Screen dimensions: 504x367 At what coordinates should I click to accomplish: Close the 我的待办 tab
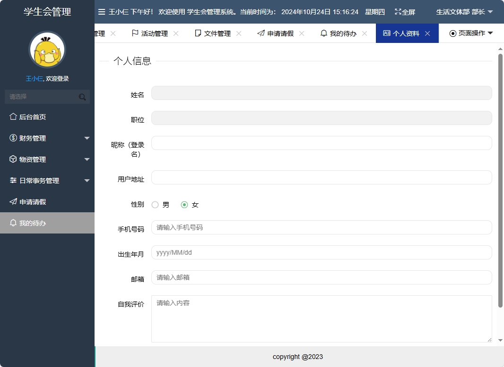click(364, 33)
